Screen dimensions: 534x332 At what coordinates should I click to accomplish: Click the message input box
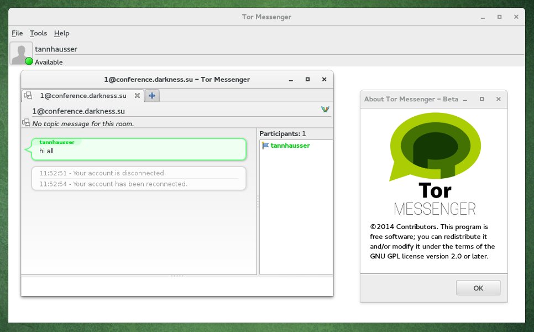coord(177,286)
